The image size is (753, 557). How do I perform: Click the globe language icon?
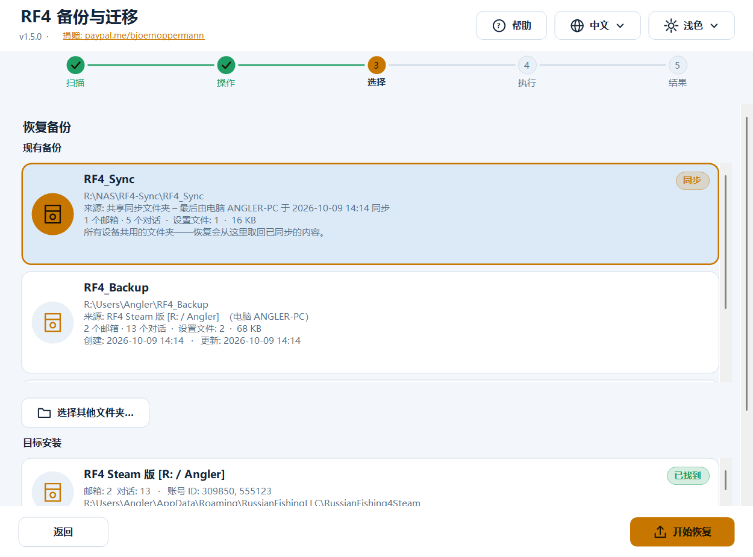(577, 26)
